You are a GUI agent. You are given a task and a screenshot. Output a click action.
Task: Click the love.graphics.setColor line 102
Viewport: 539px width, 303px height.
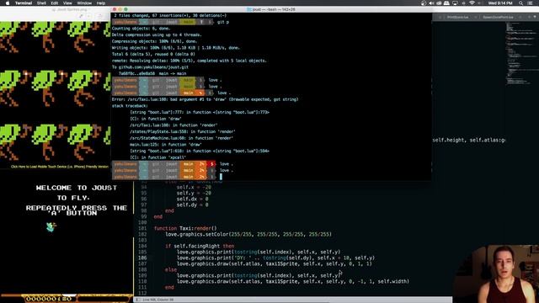click(x=248, y=234)
